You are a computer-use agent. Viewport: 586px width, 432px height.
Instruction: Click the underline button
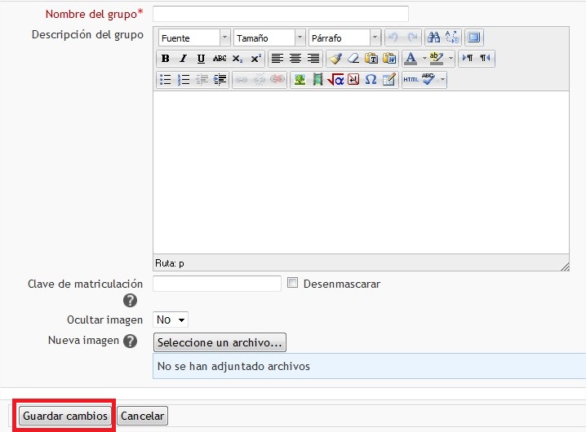[x=201, y=59]
